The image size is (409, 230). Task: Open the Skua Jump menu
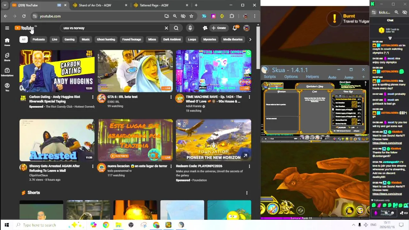(x=349, y=77)
